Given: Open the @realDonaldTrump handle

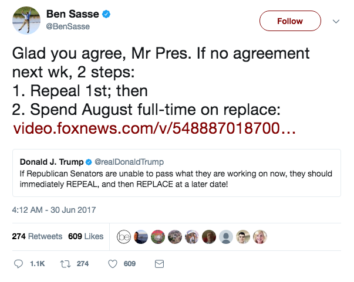Looking at the screenshot, I should [129, 162].
